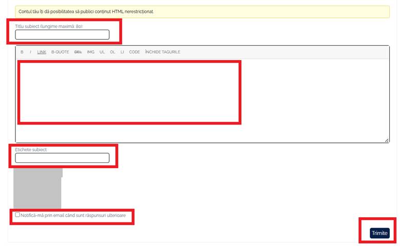Toggle bold with the B button
This screenshot has width=400, height=248.
(x=22, y=52)
